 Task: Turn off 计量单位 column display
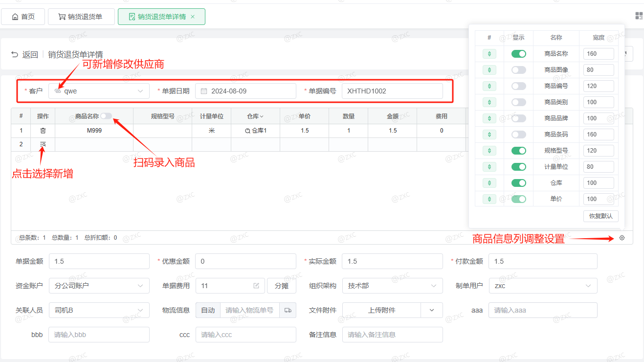[519, 167]
